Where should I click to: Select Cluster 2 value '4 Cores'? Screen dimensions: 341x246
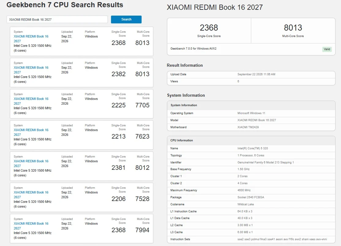[x=242, y=183]
